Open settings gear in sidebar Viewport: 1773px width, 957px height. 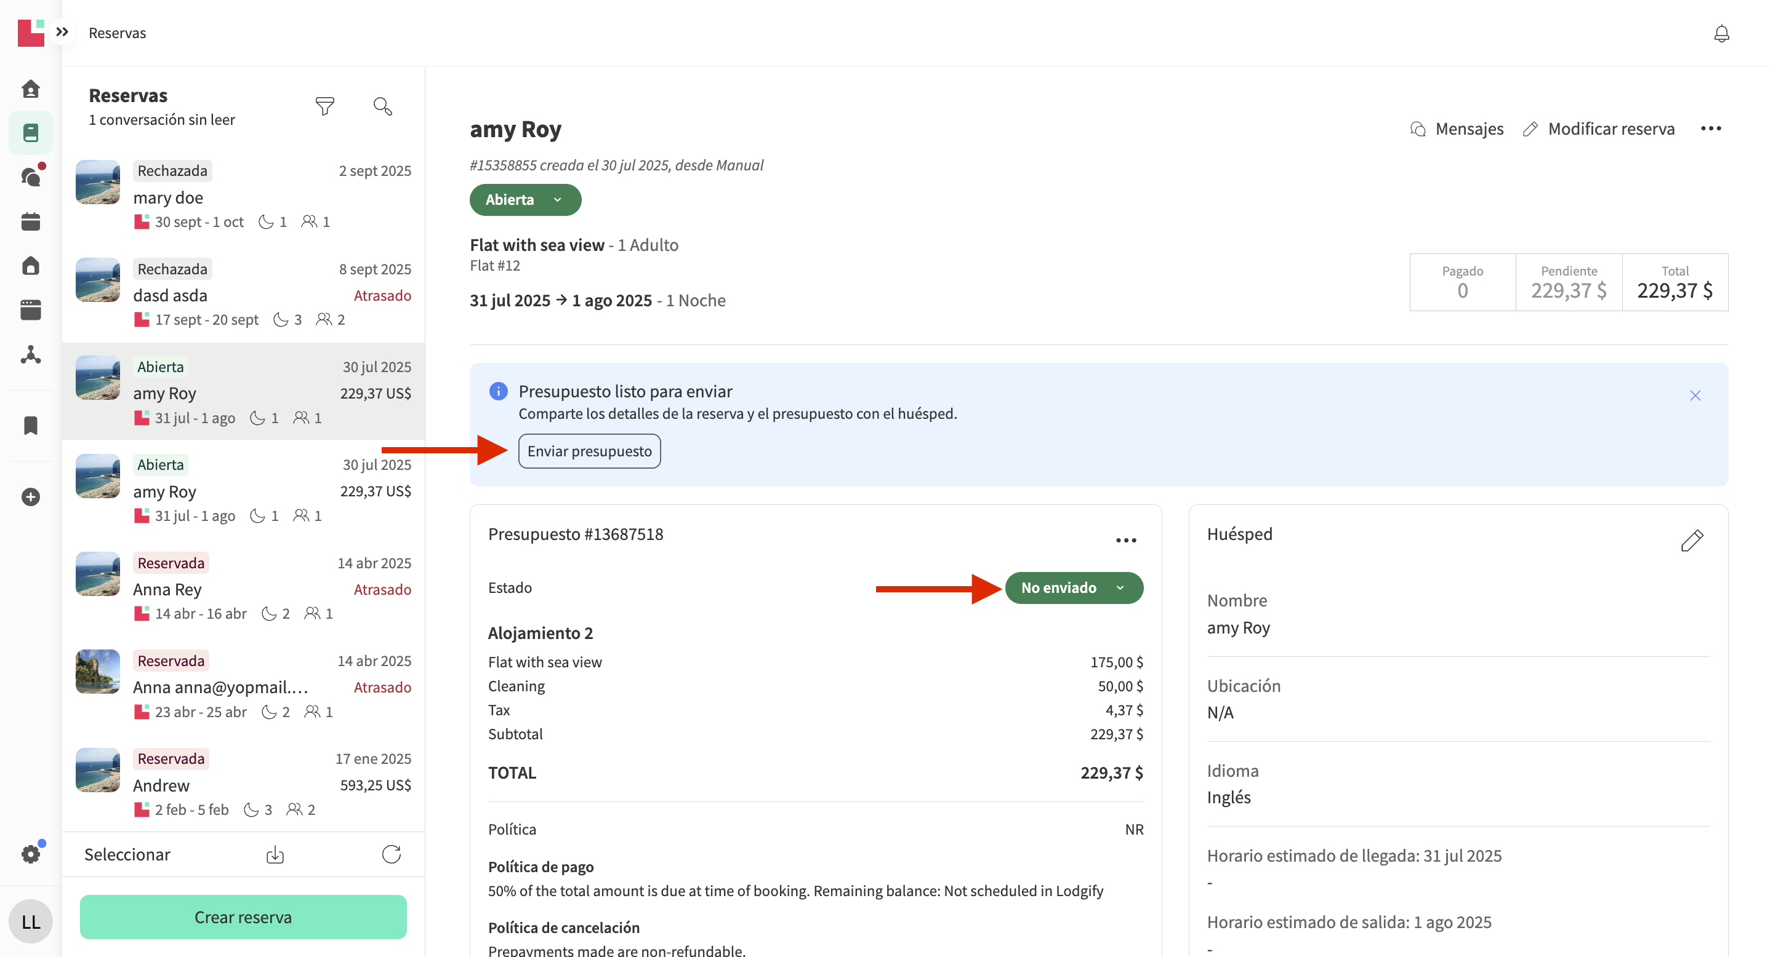tap(31, 854)
